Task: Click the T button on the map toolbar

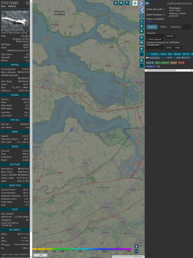Action: pos(127,3)
